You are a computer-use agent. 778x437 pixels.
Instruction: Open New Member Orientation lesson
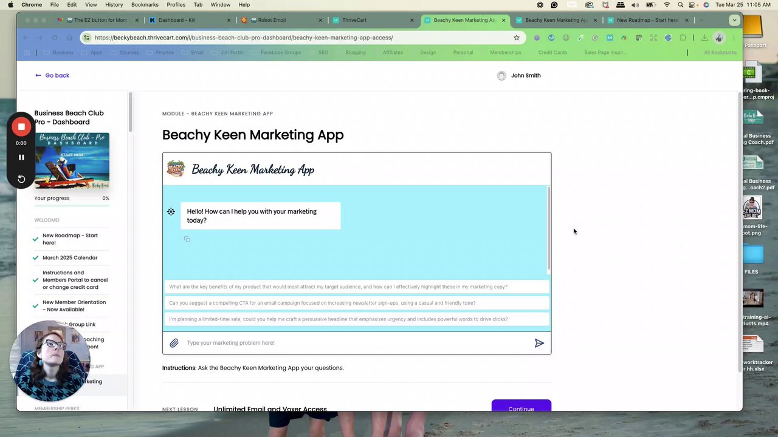(74, 306)
